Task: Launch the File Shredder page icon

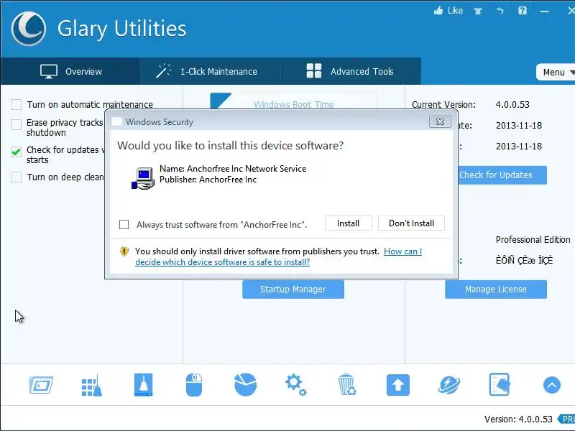Action: [x=500, y=384]
